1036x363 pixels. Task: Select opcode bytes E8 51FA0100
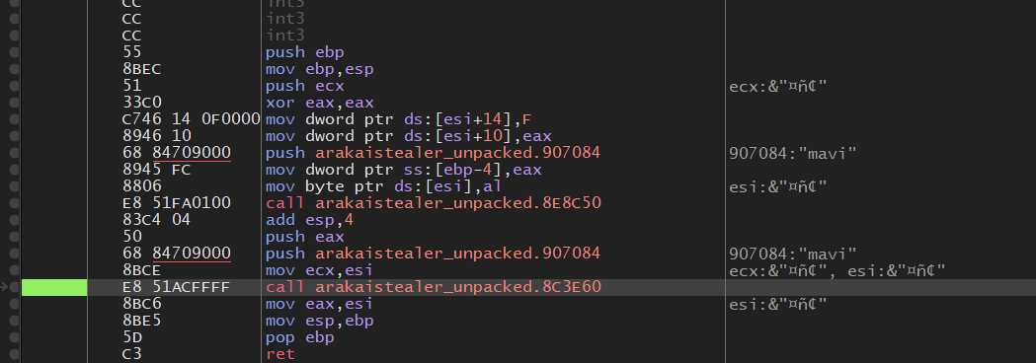[177, 203]
